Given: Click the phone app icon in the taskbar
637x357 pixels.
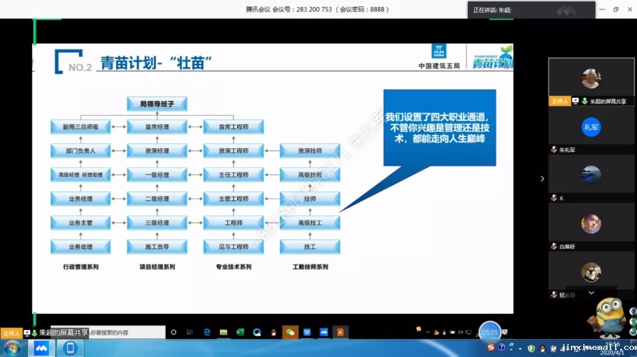Looking at the screenshot, I should click(x=70, y=348).
